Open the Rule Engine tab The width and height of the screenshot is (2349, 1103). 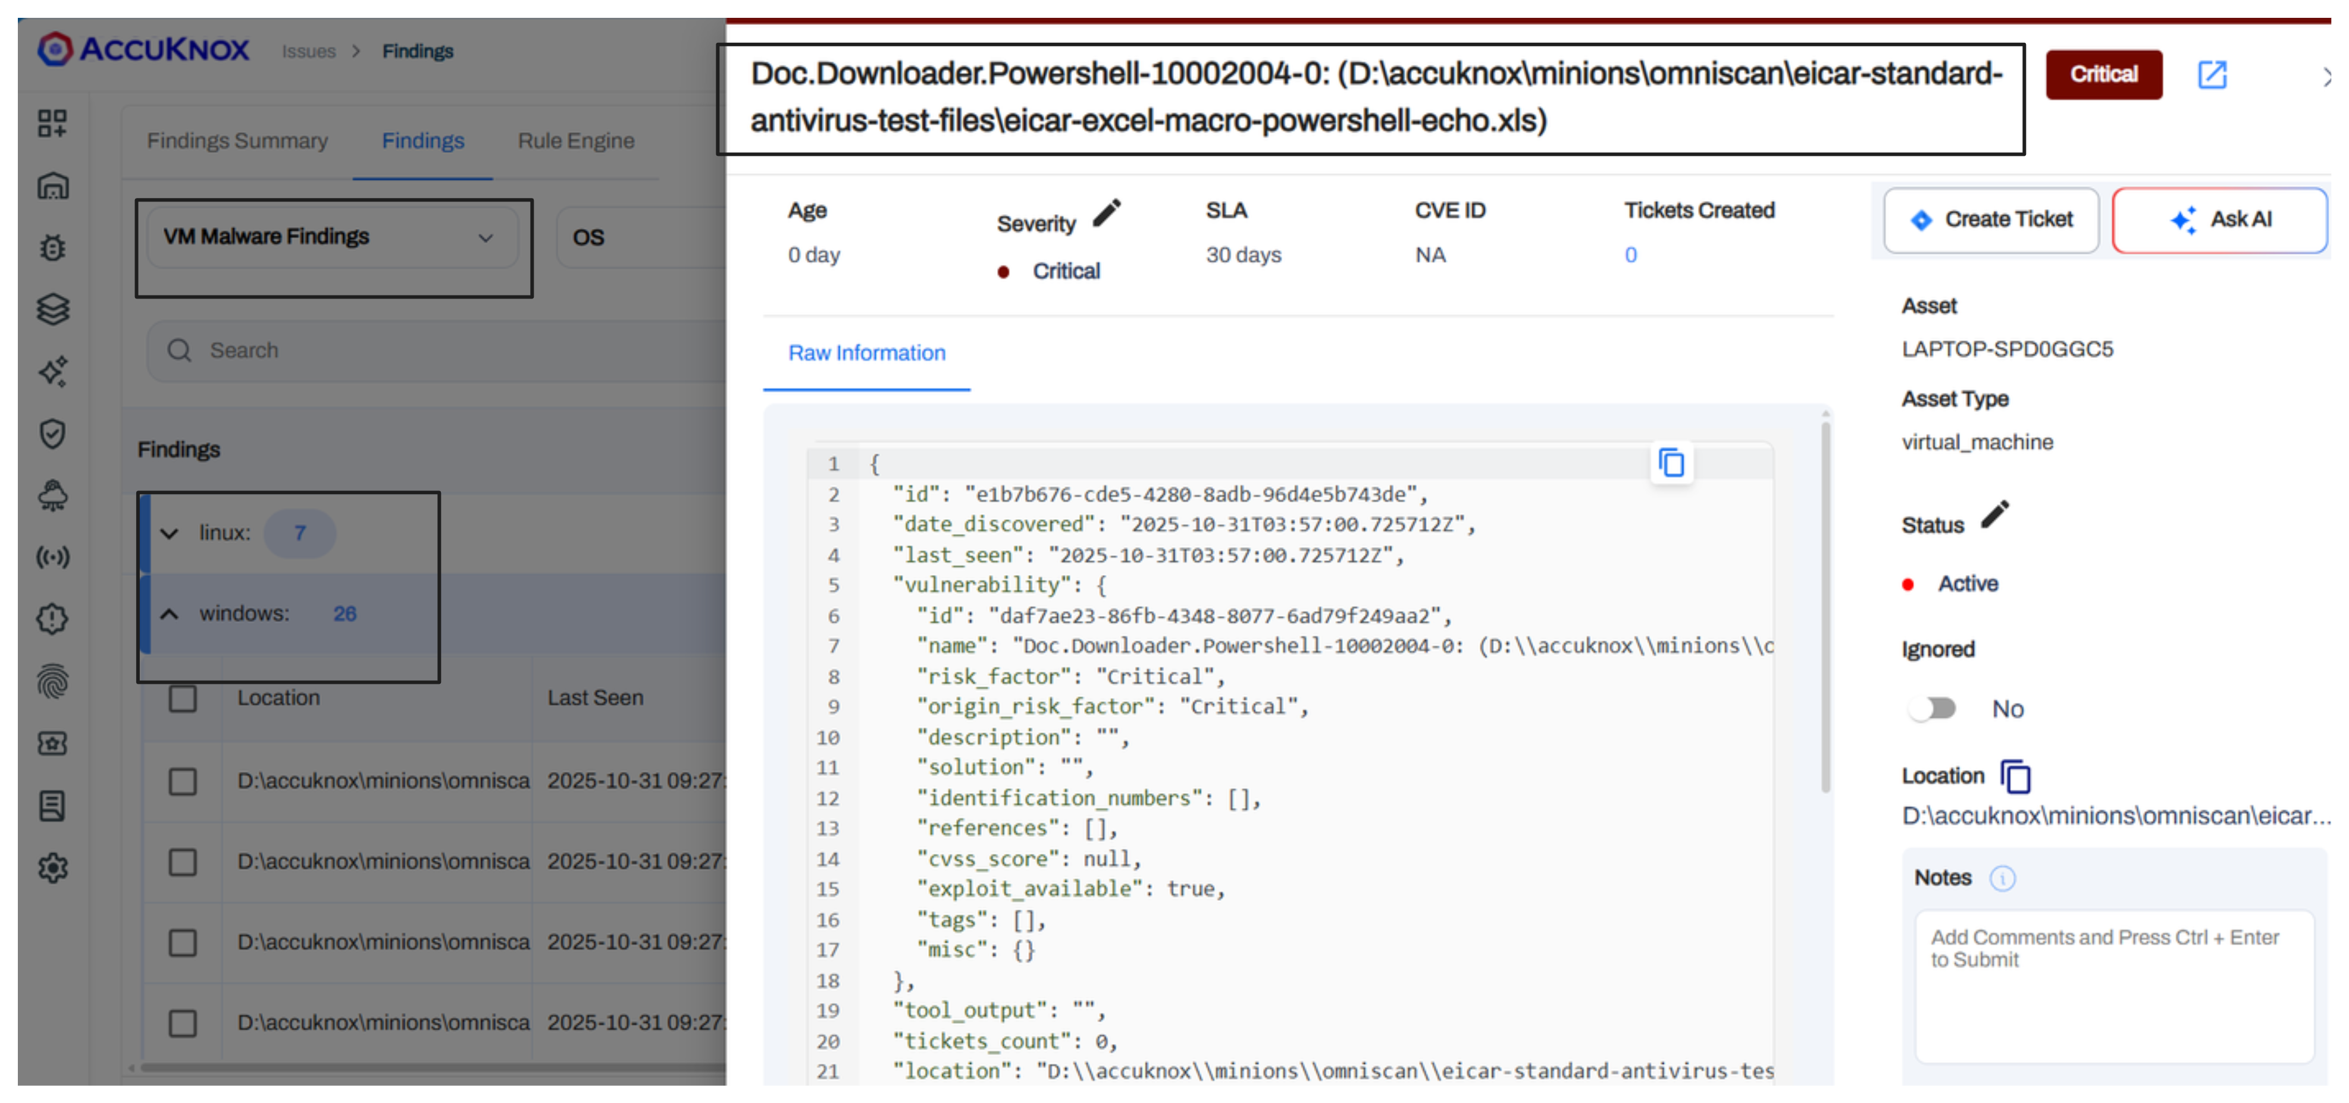[x=575, y=142]
